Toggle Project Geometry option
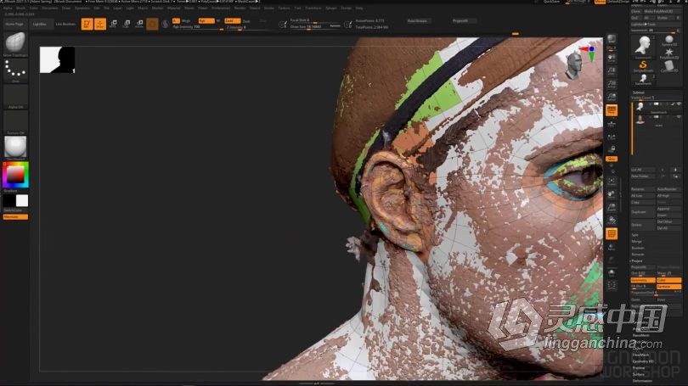This screenshot has width=688, height=386. (x=643, y=280)
